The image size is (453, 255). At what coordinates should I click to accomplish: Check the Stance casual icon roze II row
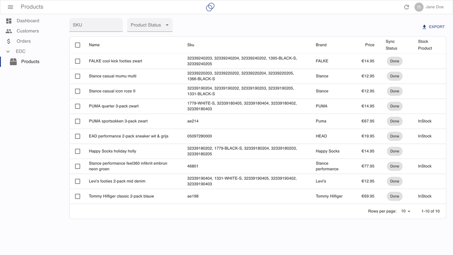point(78,91)
